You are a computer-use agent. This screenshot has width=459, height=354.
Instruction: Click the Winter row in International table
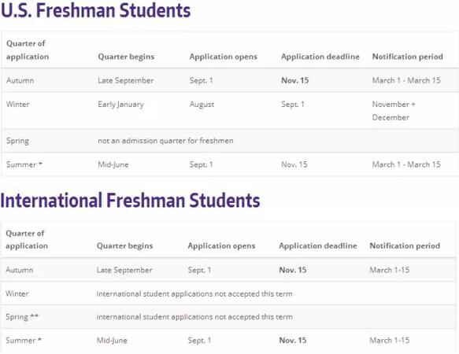click(x=228, y=293)
